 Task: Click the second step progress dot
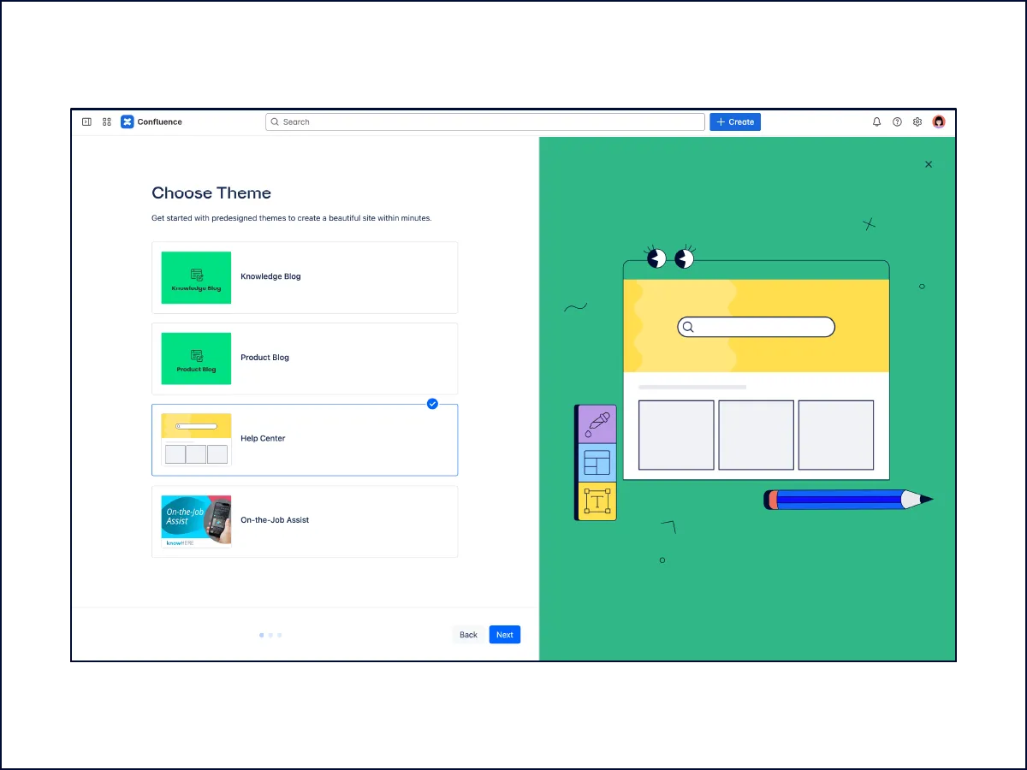(x=270, y=635)
